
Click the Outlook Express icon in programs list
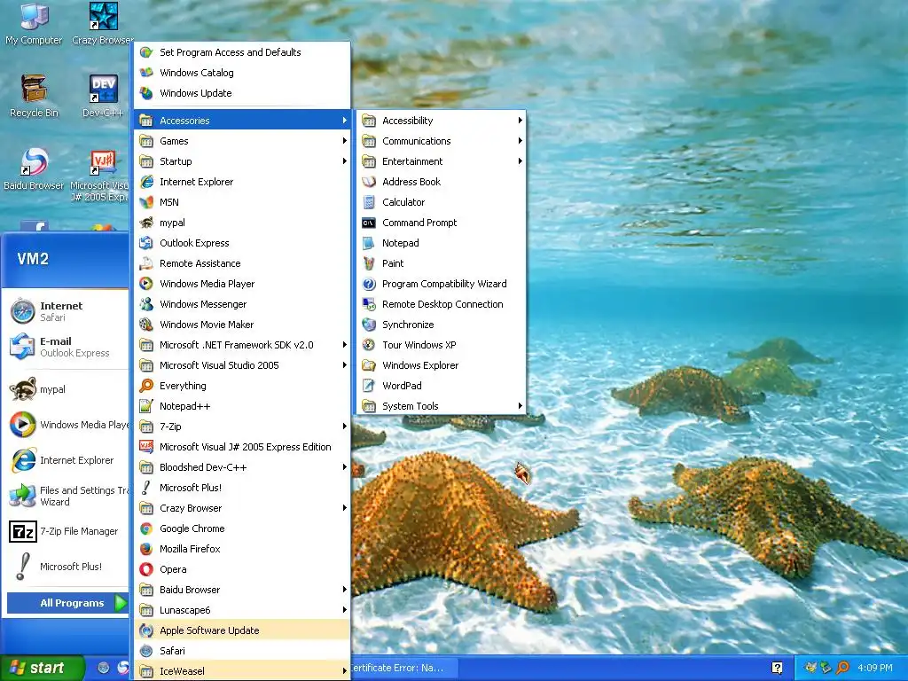(146, 243)
